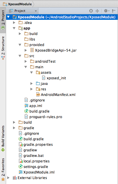118x184 pixels.
Task: Open the 2: Favorites side tab
Action: [x=3, y=169]
